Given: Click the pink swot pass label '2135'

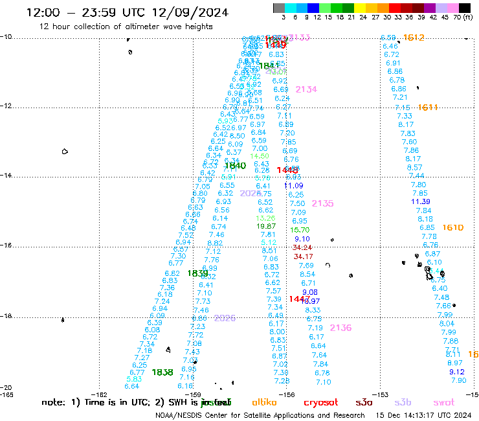Looking at the screenshot, I should (x=322, y=203).
